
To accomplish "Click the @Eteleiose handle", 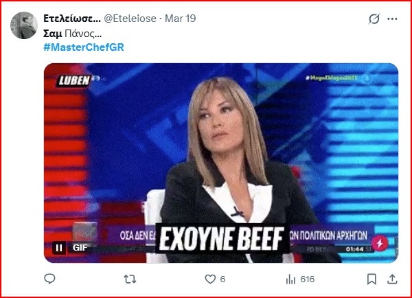I will [130, 19].
